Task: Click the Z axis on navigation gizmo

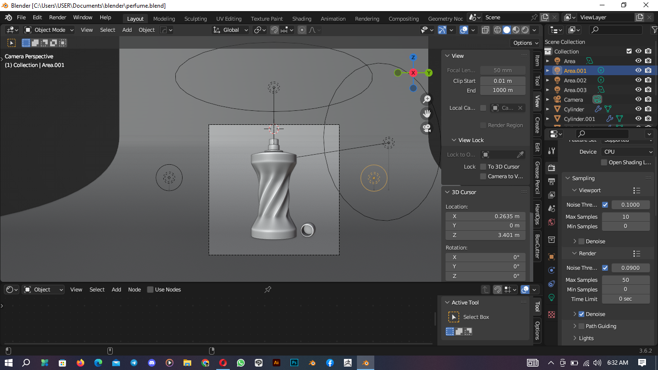Action: click(x=413, y=57)
